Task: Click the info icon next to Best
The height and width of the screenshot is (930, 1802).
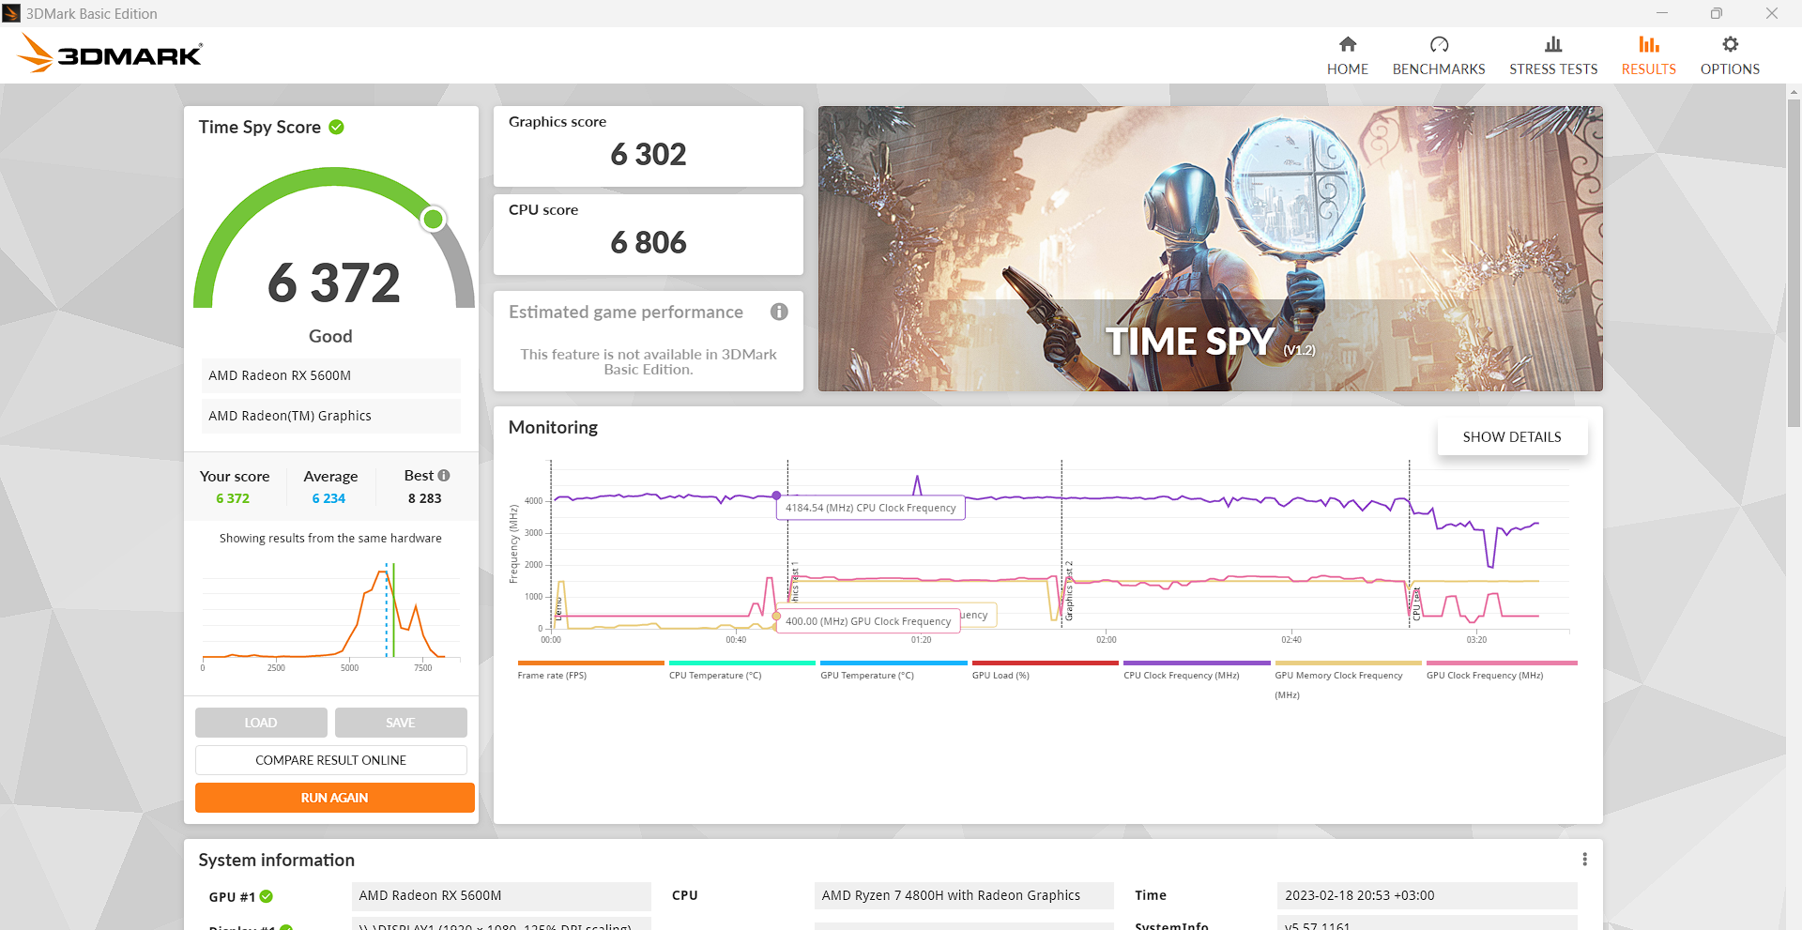Action: click(x=444, y=476)
